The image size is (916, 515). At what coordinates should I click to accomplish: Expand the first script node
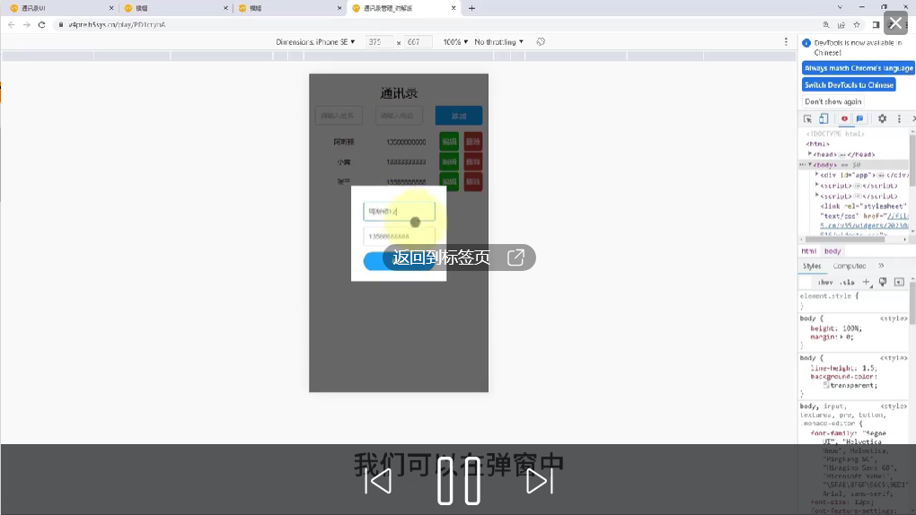816,185
